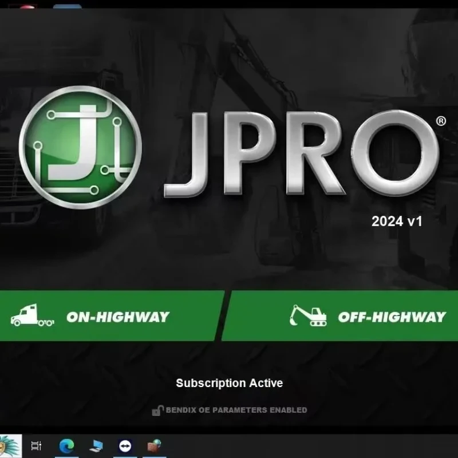Open TeamViewer from the taskbar
Viewport: 458px width, 458px height.
coord(125,446)
